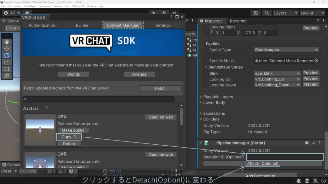The height and width of the screenshot is (184, 328).
Task: Click the chain3 cube object icon
Action: [105, 171]
